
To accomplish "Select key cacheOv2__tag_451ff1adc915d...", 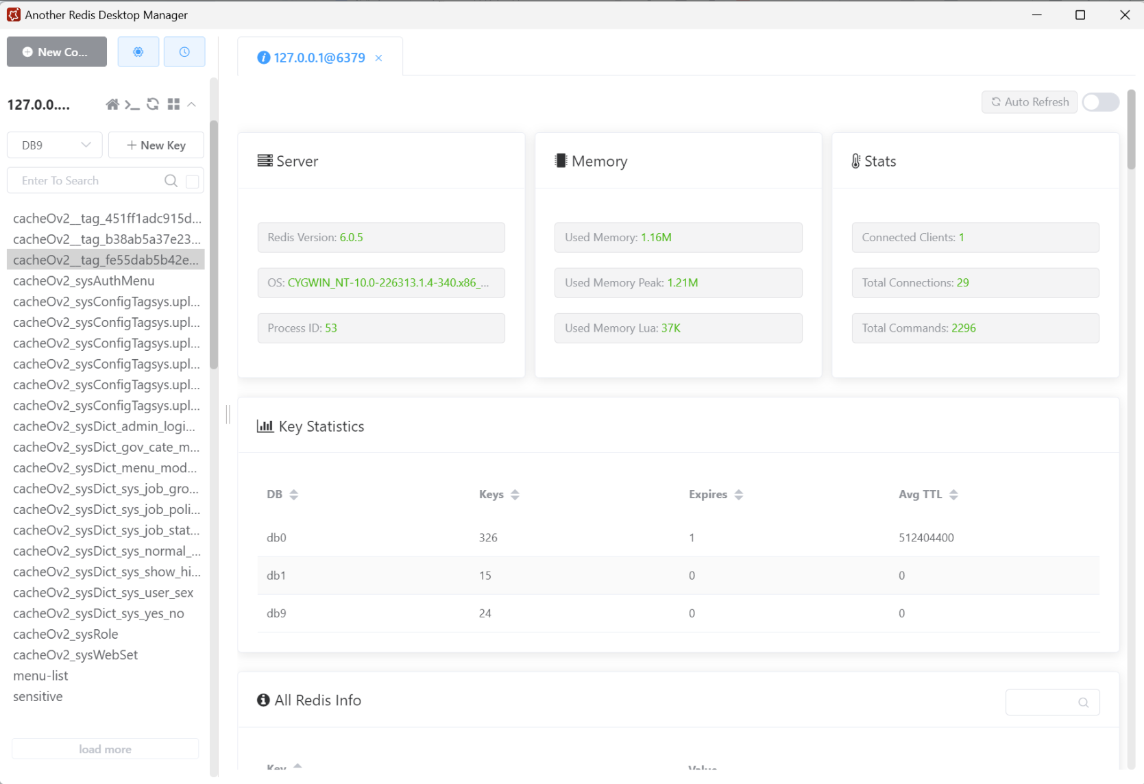I will click(x=107, y=219).
